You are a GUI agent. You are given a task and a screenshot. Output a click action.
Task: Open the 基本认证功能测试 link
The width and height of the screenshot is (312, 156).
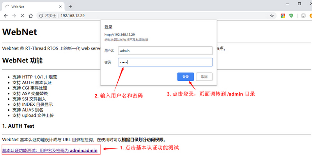coord(50,150)
